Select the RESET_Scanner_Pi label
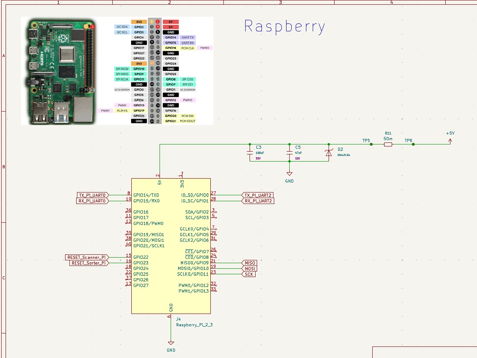The image size is (477, 358). click(87, 257)
